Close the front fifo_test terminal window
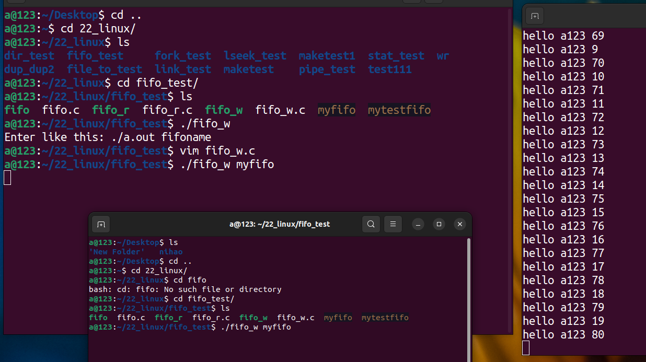Screen dimensions: 646x362 tap(460, 224)
